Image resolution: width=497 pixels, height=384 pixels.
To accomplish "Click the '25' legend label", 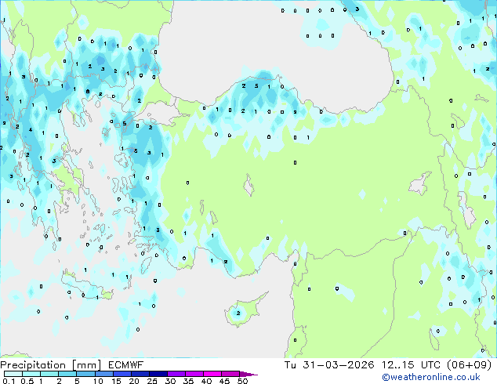I will (152, 381).
